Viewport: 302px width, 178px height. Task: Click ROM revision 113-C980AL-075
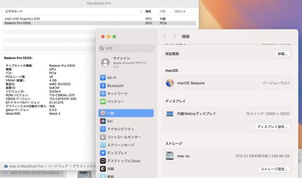(62, 95)
